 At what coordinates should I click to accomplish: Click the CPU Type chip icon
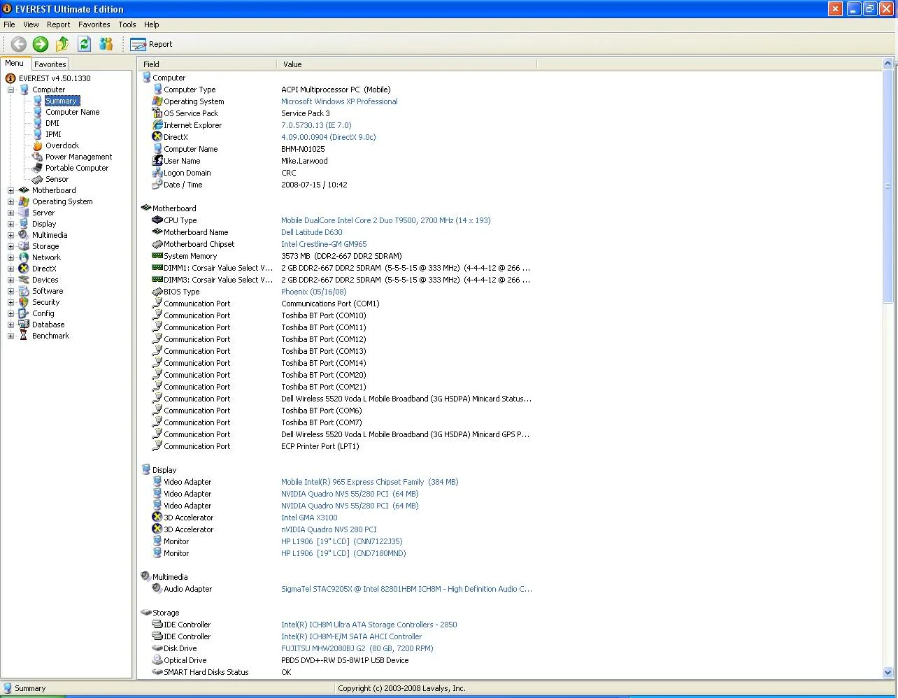[157, 220]
